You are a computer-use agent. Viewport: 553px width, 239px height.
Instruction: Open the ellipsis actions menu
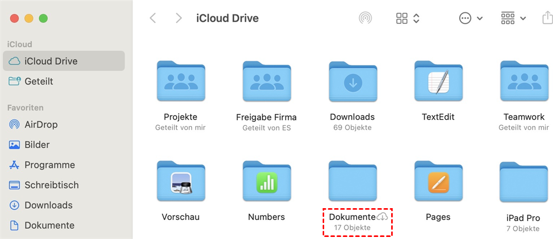pyautogui.click(x=465, y=19)
